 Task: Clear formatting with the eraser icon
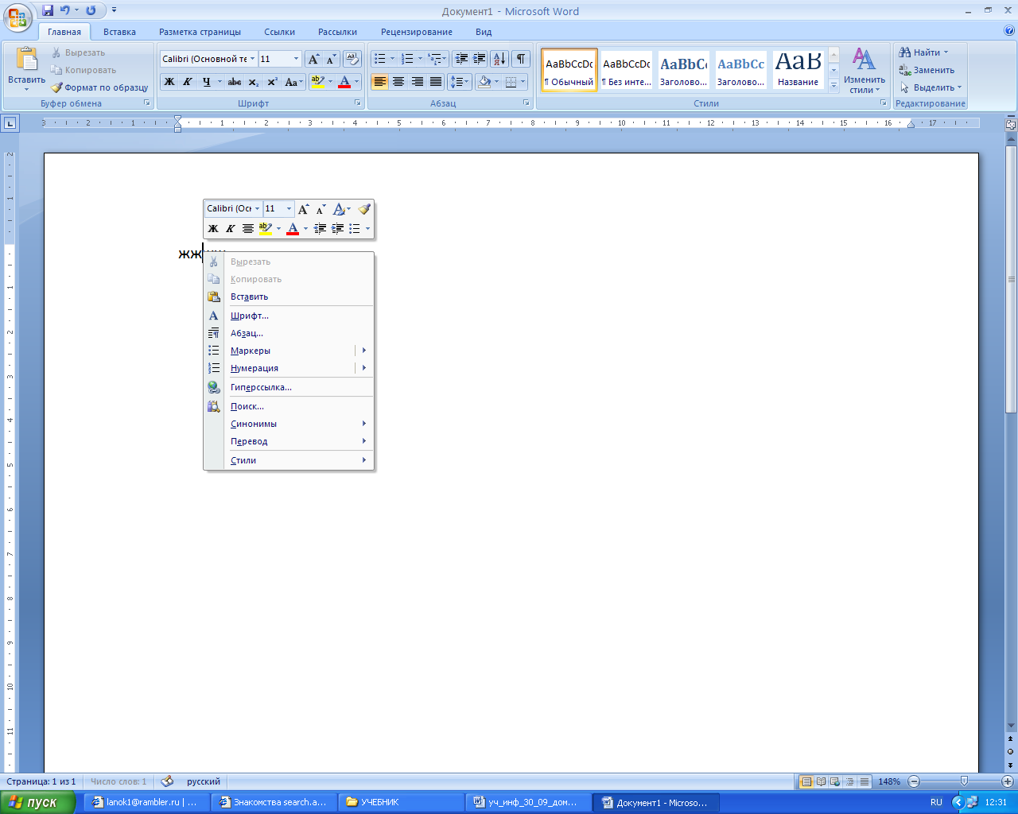[352, 59]
